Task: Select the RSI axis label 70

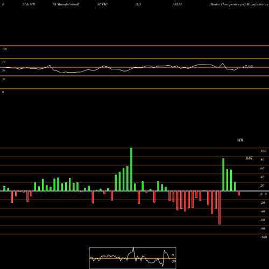Action: 4,62
